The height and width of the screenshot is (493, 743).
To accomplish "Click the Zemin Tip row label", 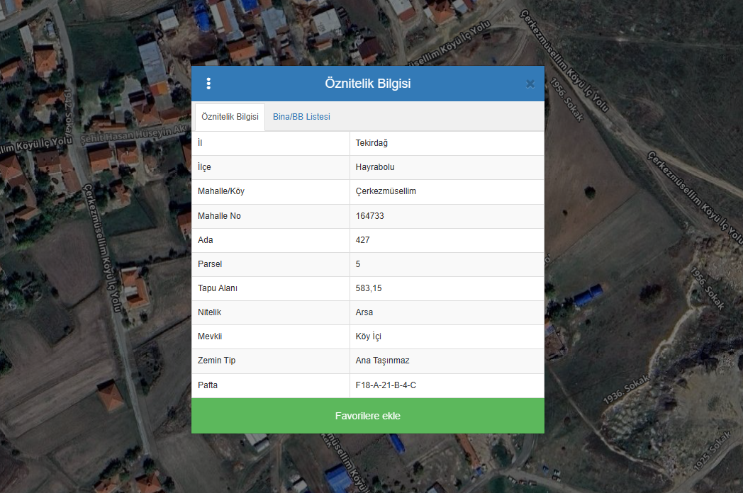I will pos(216,361).
